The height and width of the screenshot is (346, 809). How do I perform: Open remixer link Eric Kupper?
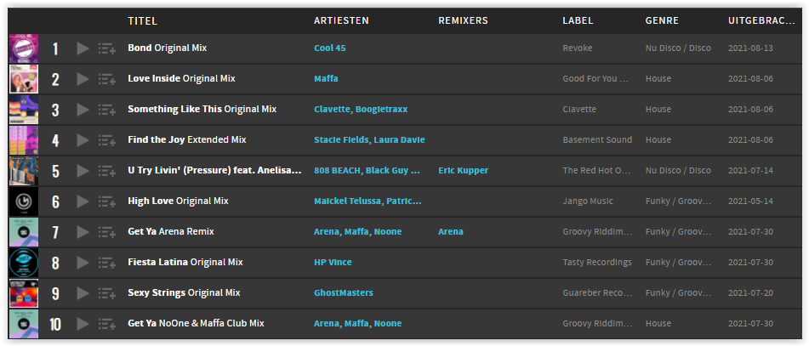point(464,170)
